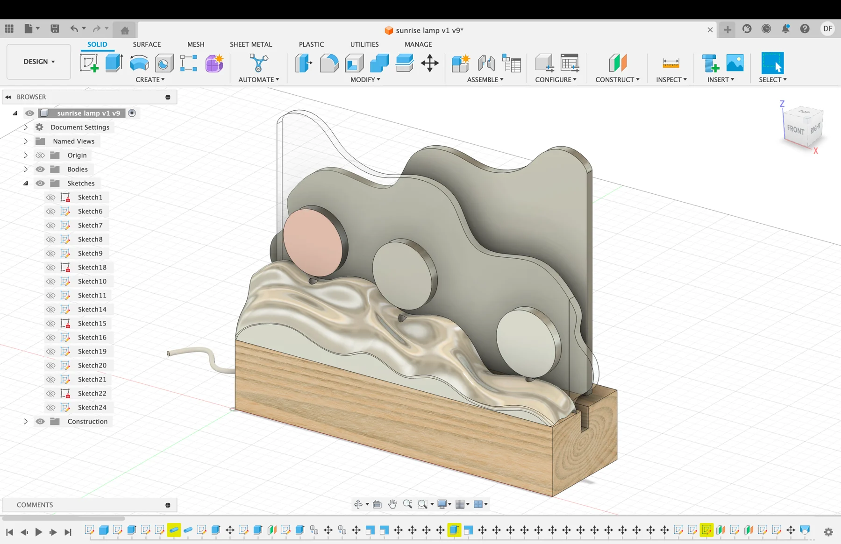Toggle visibility of Sketch1
The image size is (841, 544).
pos(50,197)
